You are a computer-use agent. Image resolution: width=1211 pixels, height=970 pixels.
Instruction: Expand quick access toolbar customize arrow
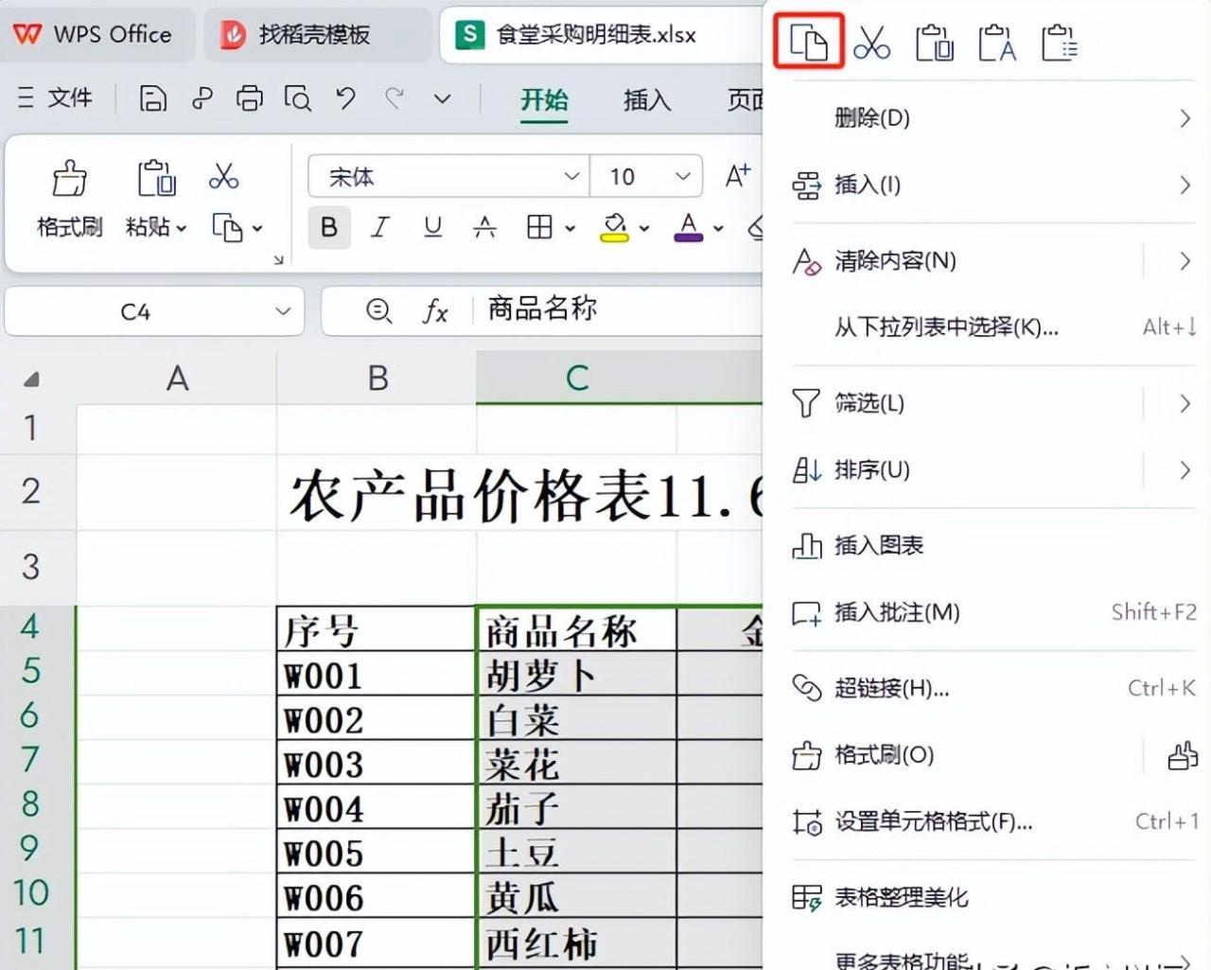coord(442,98)
